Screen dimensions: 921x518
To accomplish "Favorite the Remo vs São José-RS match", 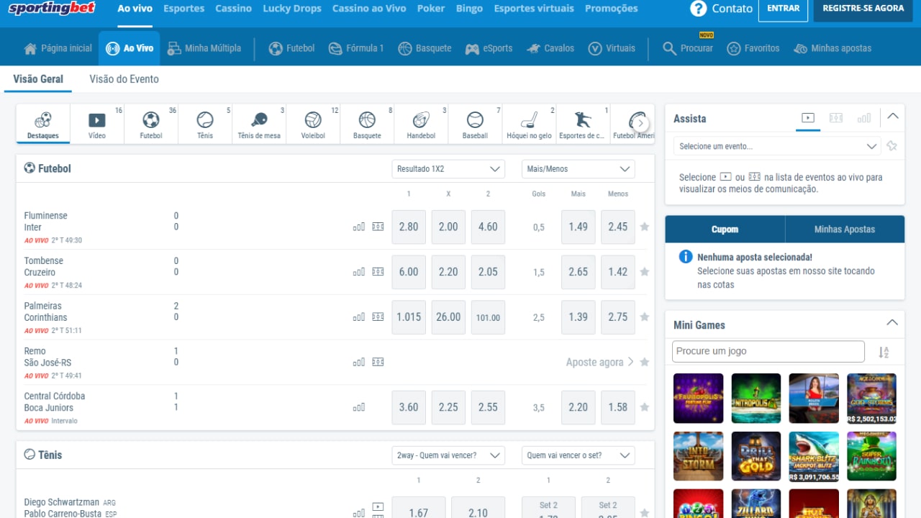I will [645, 362].
